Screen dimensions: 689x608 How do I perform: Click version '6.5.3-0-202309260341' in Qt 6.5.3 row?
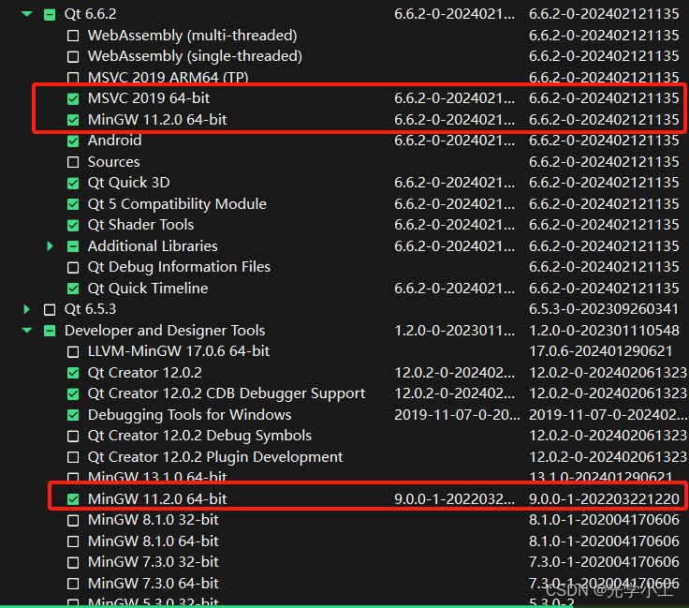(x=604, y=309)
